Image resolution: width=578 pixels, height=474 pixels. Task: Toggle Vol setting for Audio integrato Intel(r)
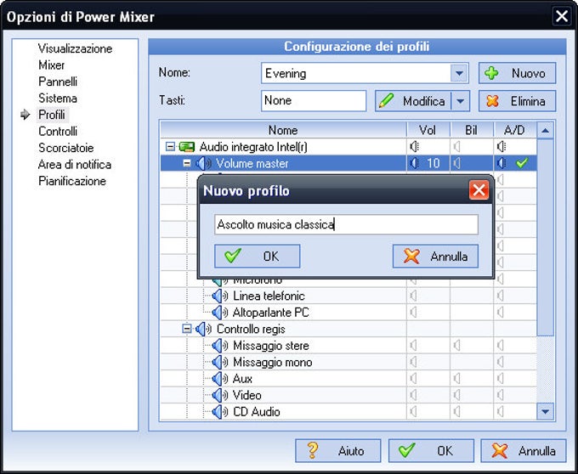pos(414,147)
